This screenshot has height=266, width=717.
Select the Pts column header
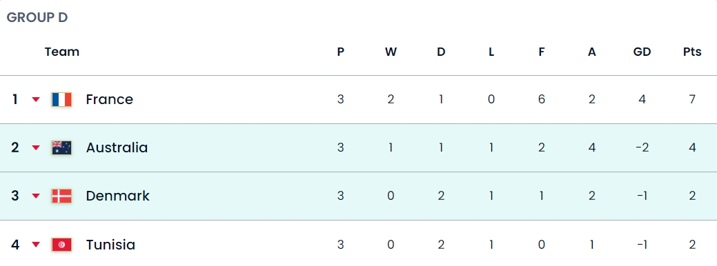pyautogui.click(x=692, y=52)
